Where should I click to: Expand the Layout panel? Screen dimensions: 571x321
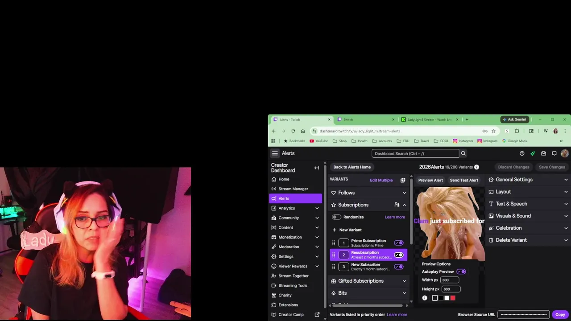click(528, 192)
